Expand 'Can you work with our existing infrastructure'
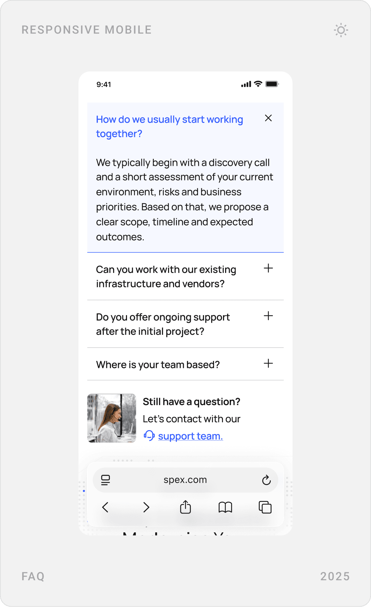The width and height of the screenshot is (371, 607). point(268,268)
